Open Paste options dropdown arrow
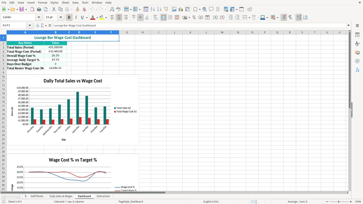The image size is (363, 204). pos(71,10)
